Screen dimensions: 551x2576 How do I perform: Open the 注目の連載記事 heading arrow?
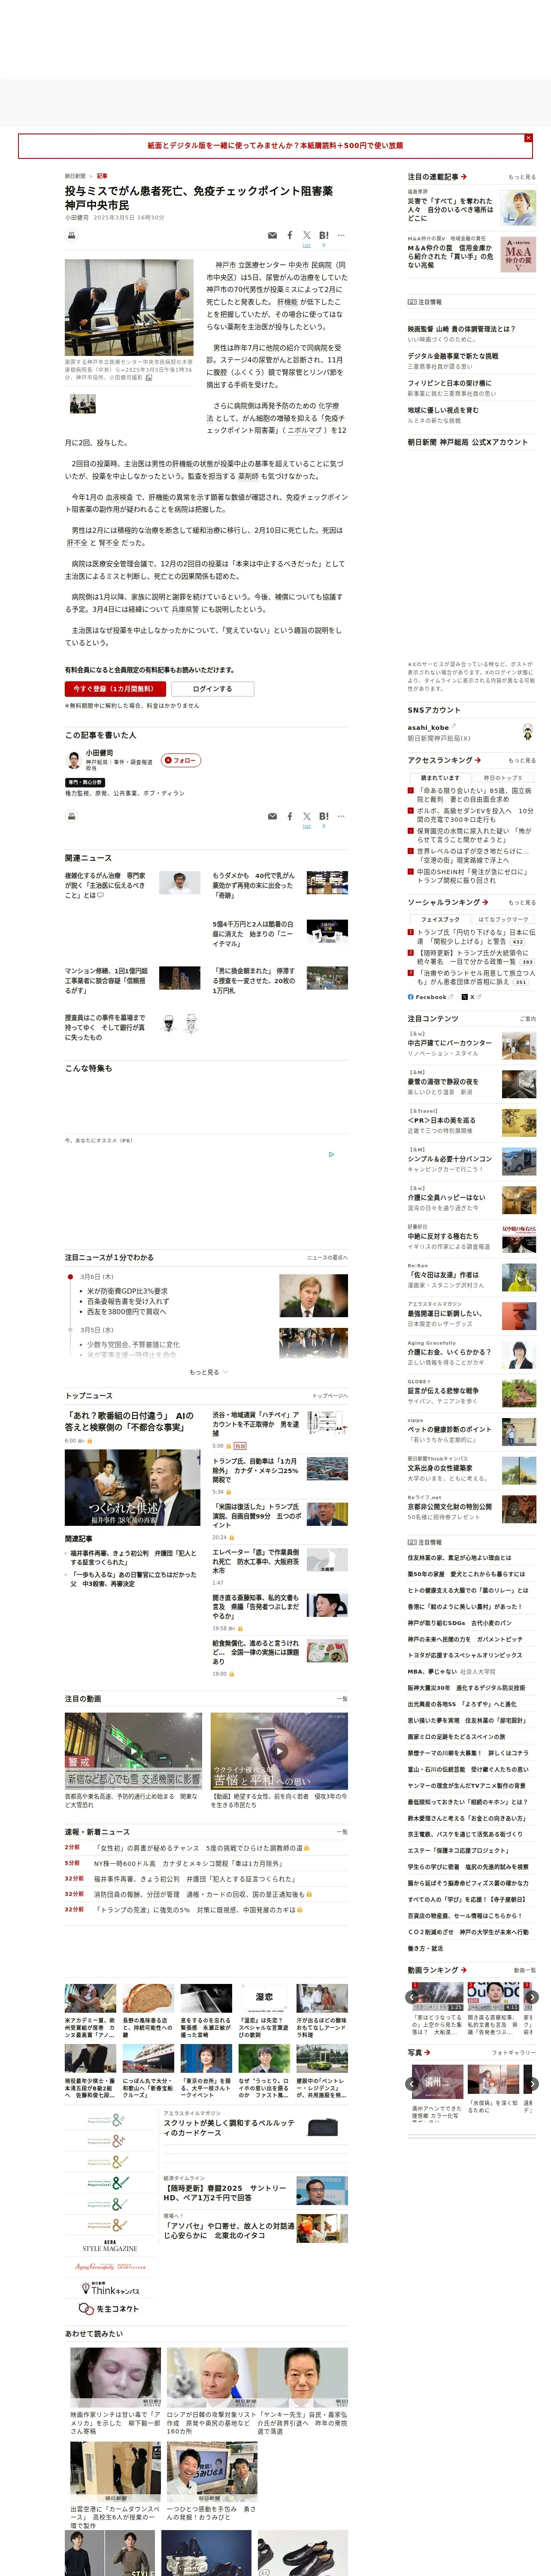[x=464, y=177]
